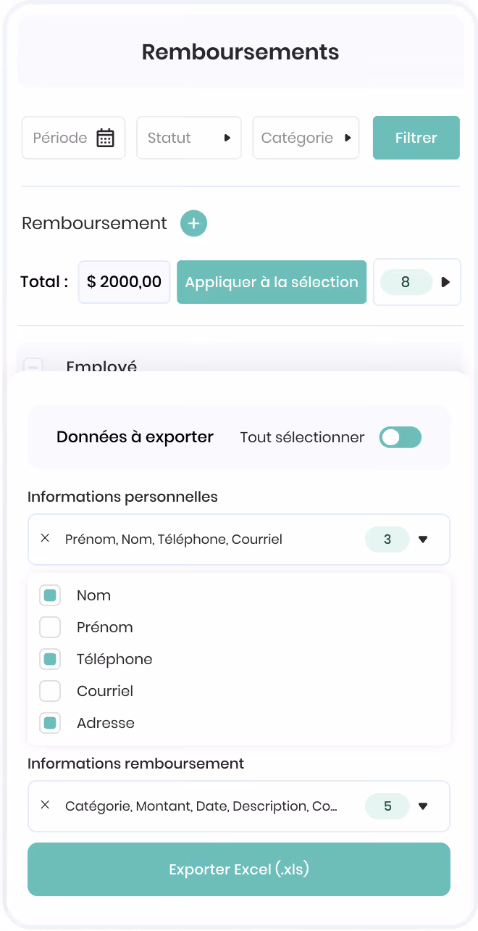478x931 pixels.
Task: Collapse the Informations personnelles dropdown arrow
Action: pyautogui.click(x=424, y=539)
